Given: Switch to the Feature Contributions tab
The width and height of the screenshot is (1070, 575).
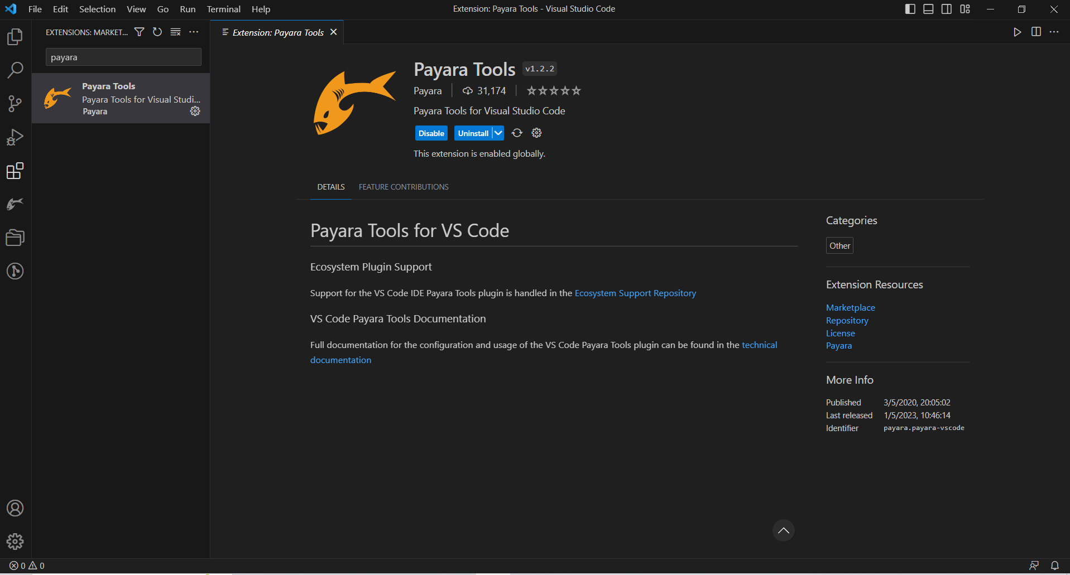Looking at the screenshot, I should 403,187.
